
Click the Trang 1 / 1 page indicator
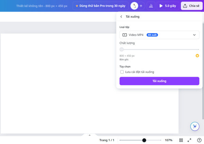click(x=107, y=140)
